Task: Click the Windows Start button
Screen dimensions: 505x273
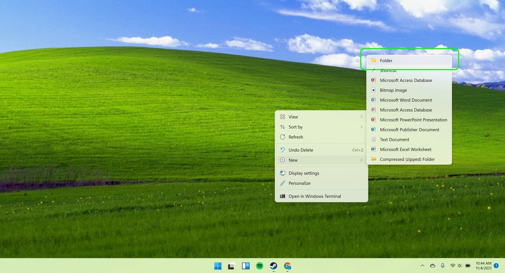Action: 218,265
